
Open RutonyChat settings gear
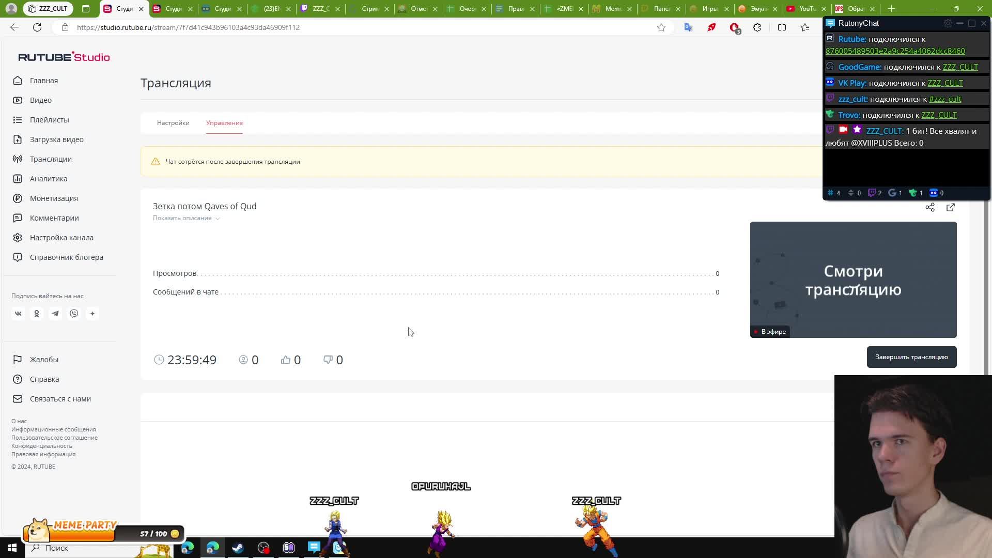coord(948,23)
